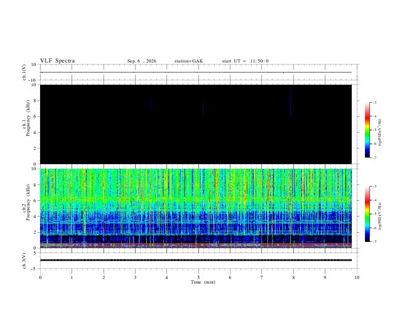Click the ch.2 lower color scale bar

pyautogui.click(x=367, y=214)
